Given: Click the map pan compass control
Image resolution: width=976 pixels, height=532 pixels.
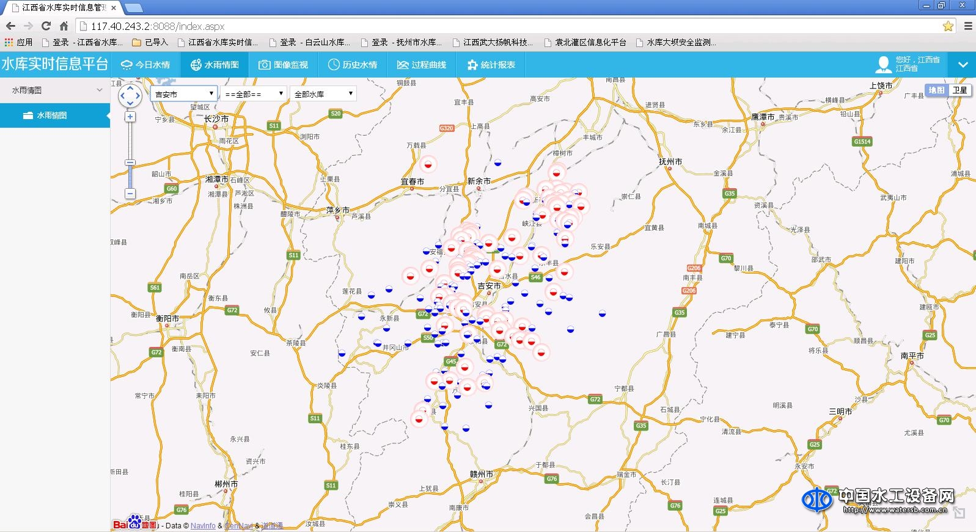Looking at the screenshot, I should [x=130, y=96].
